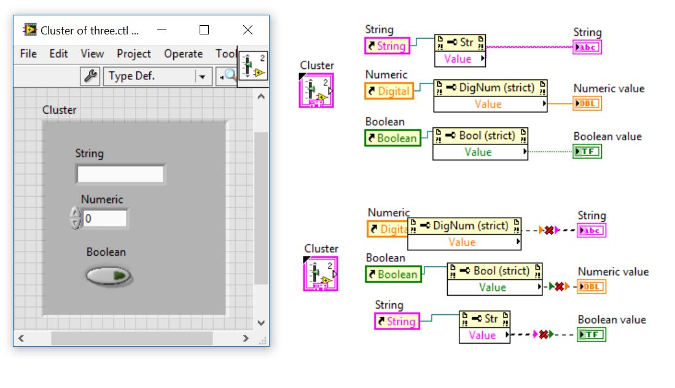Click the horizontal scrollbar thumb
The height and width of the screenshot is (388, 675).
click(131, 338)
